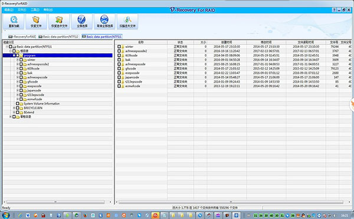The height and width of the screenshot is (219, 354).
Task: Click the 2014-05-17 23:10:30 created time of winter
Action: tap(227, 47)
